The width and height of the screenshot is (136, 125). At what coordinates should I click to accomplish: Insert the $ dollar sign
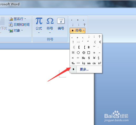(89, 58)
